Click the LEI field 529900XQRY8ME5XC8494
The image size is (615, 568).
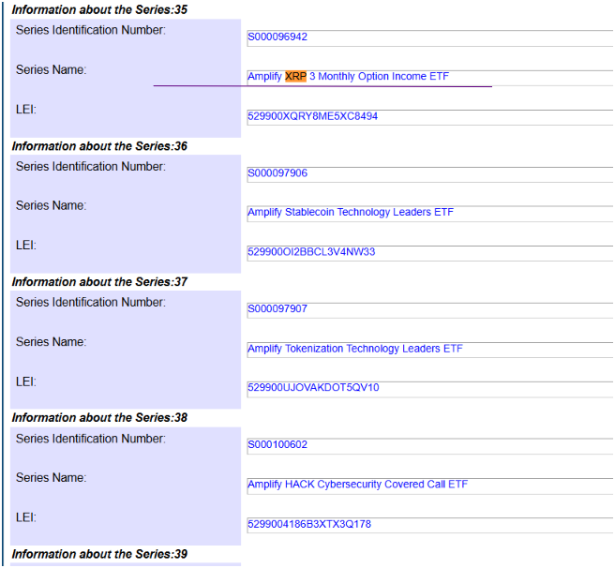[x=430, y=117]
